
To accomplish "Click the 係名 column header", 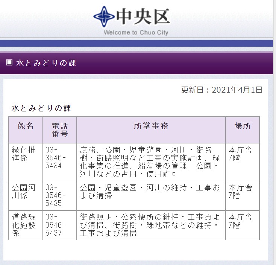I will (26, 130).
